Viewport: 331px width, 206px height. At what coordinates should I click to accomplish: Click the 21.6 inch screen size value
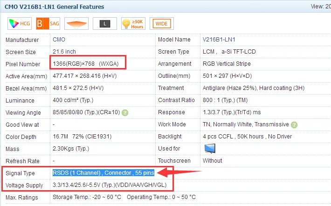click(64, 52)
